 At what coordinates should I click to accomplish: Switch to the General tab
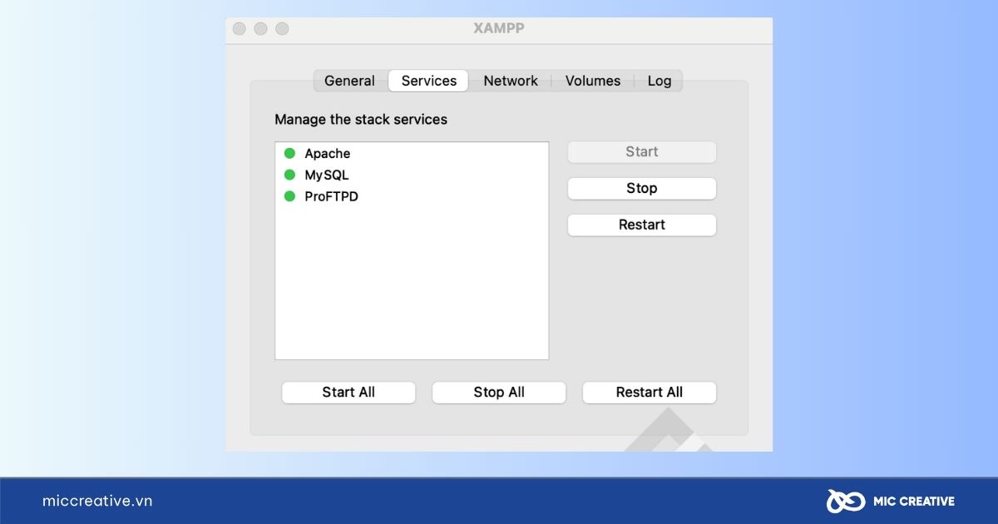[349, 81]
